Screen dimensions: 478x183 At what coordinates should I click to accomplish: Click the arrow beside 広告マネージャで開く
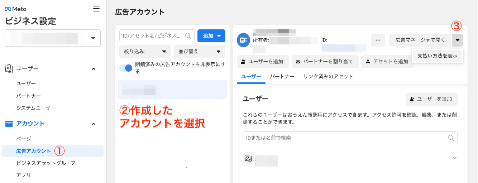(x=458, y=40)
